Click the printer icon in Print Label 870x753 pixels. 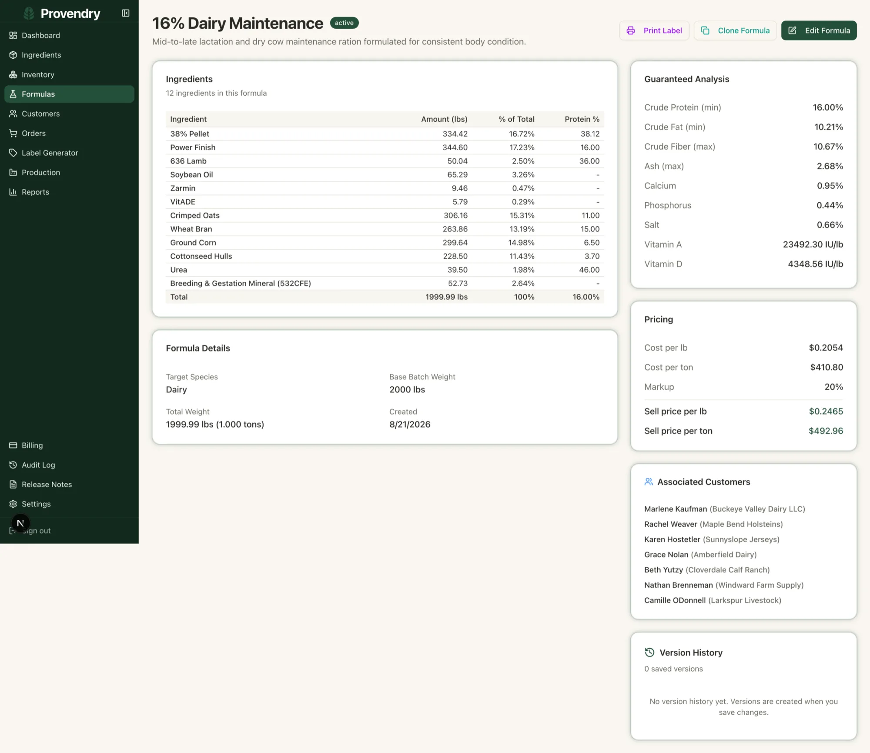pos(631,30)
